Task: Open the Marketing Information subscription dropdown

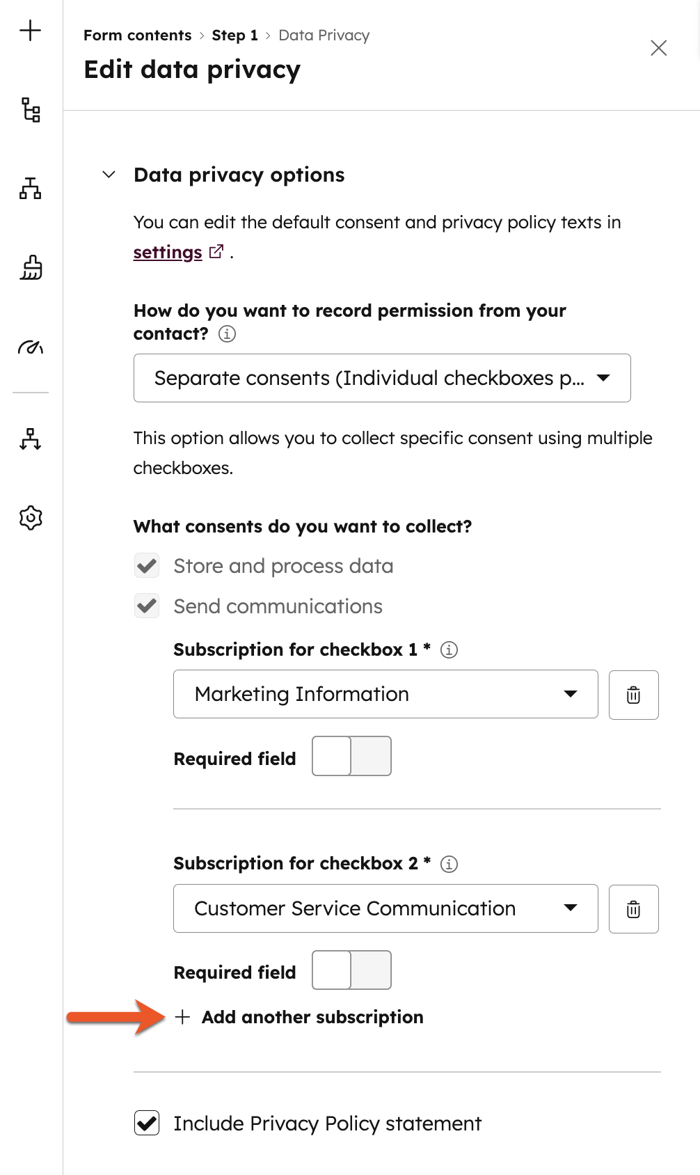Action: (x=385, y=694)
